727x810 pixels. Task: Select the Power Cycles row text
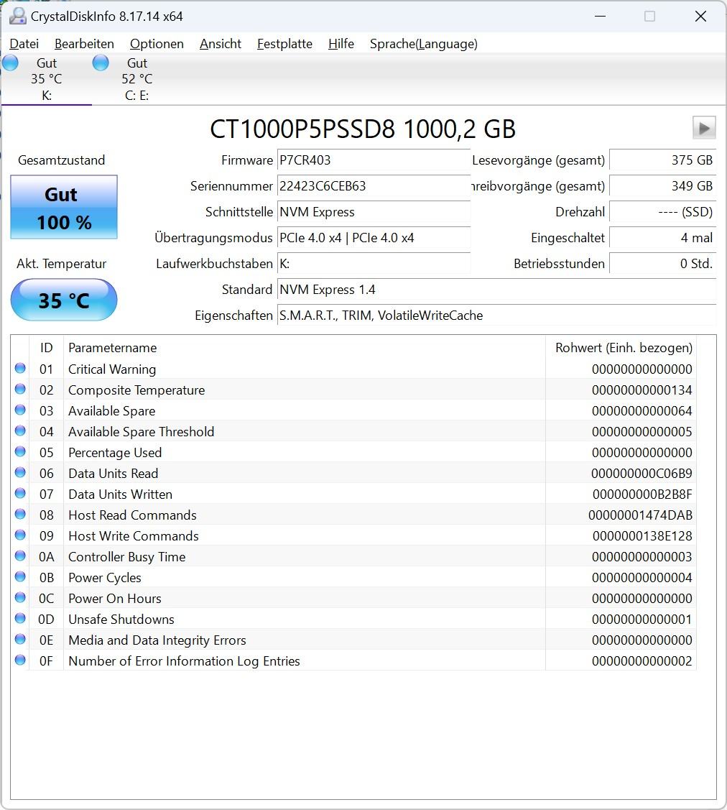[x=105, y=578]
